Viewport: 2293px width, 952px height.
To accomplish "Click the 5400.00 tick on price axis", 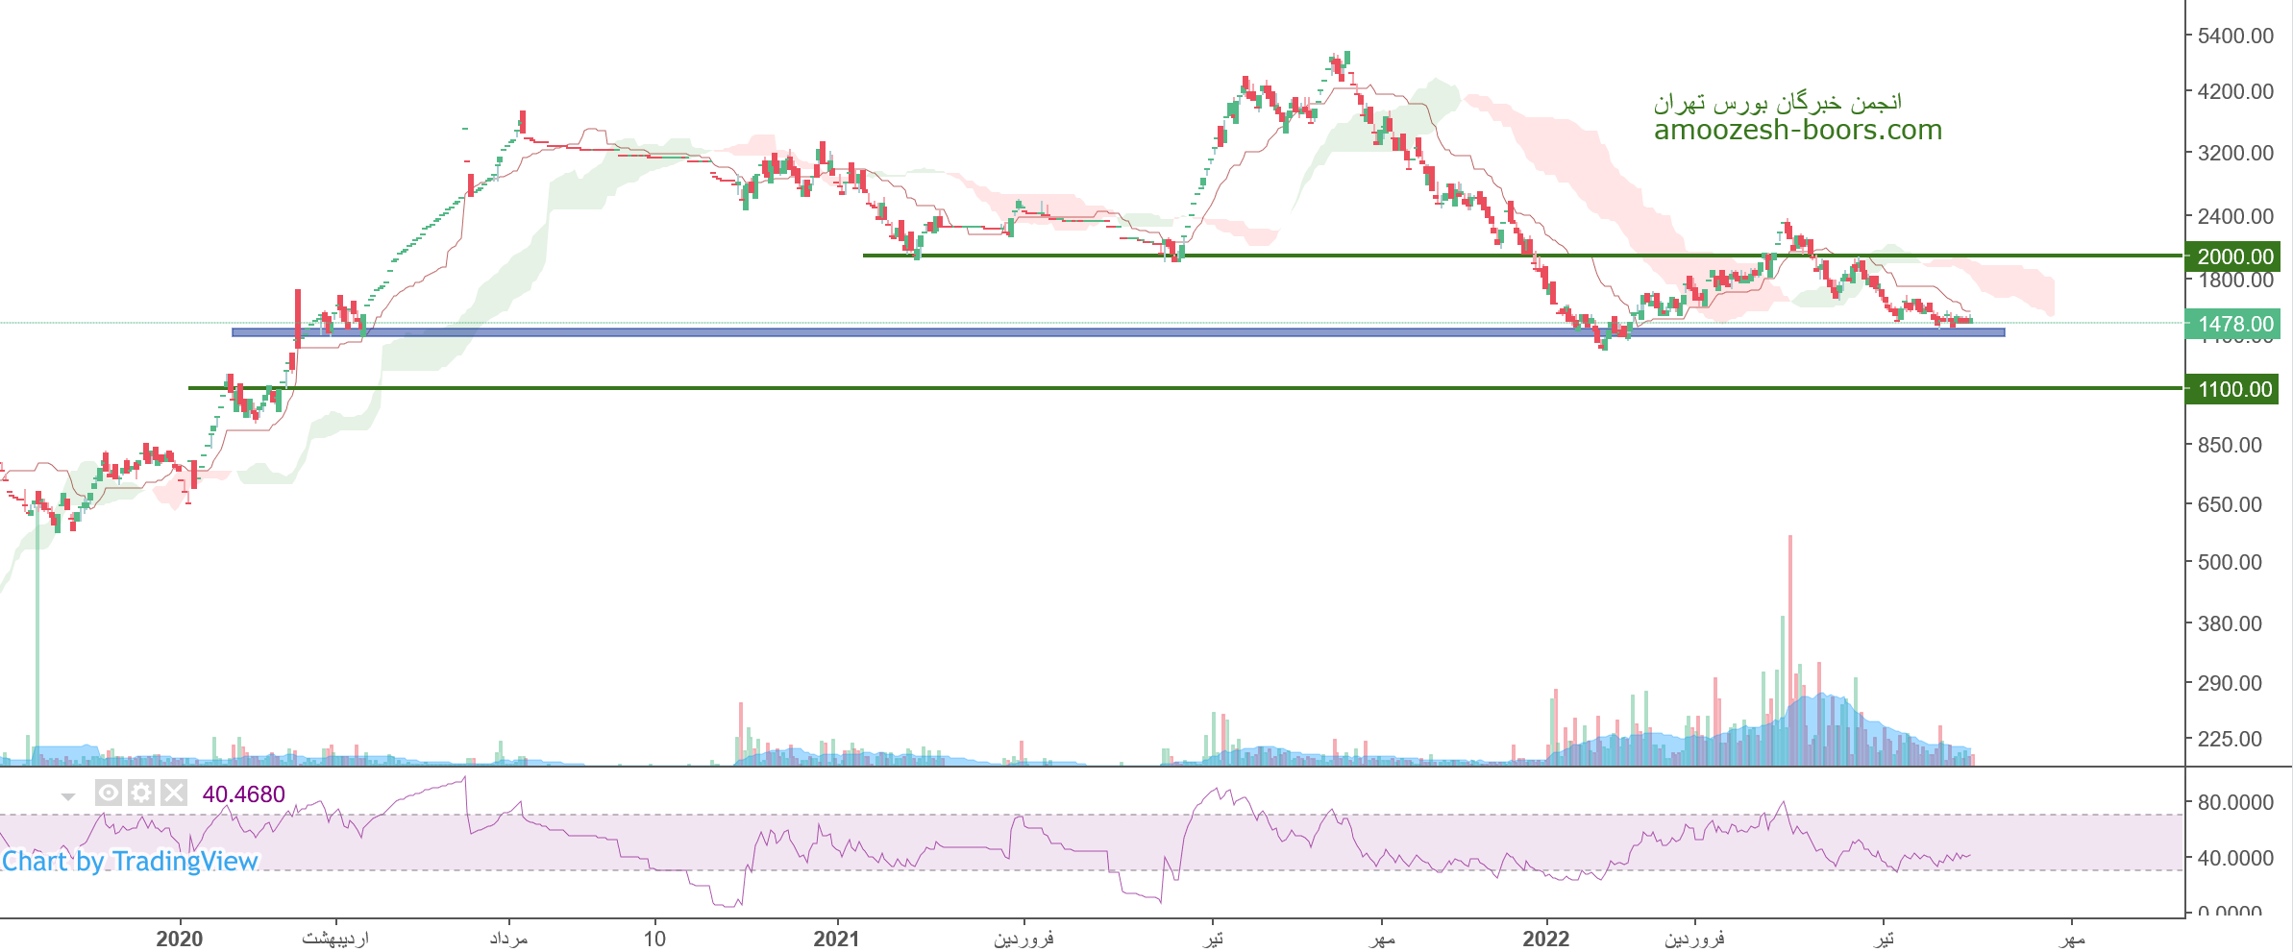I will coord(2235,36).
